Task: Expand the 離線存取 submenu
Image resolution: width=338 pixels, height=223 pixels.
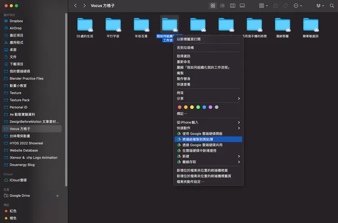Action: tap(208, 162)
